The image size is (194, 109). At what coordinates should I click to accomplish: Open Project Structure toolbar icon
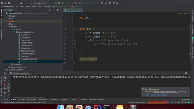pyautogui.click(x=110, y=3)
